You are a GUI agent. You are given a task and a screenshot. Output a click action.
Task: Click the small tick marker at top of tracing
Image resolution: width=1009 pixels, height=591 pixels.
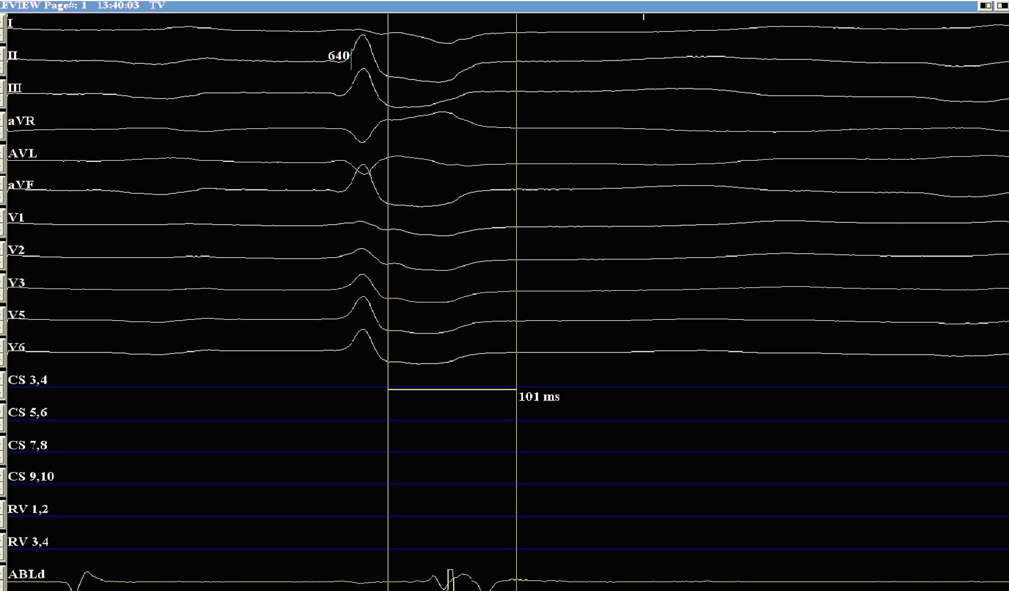point(644,17)
